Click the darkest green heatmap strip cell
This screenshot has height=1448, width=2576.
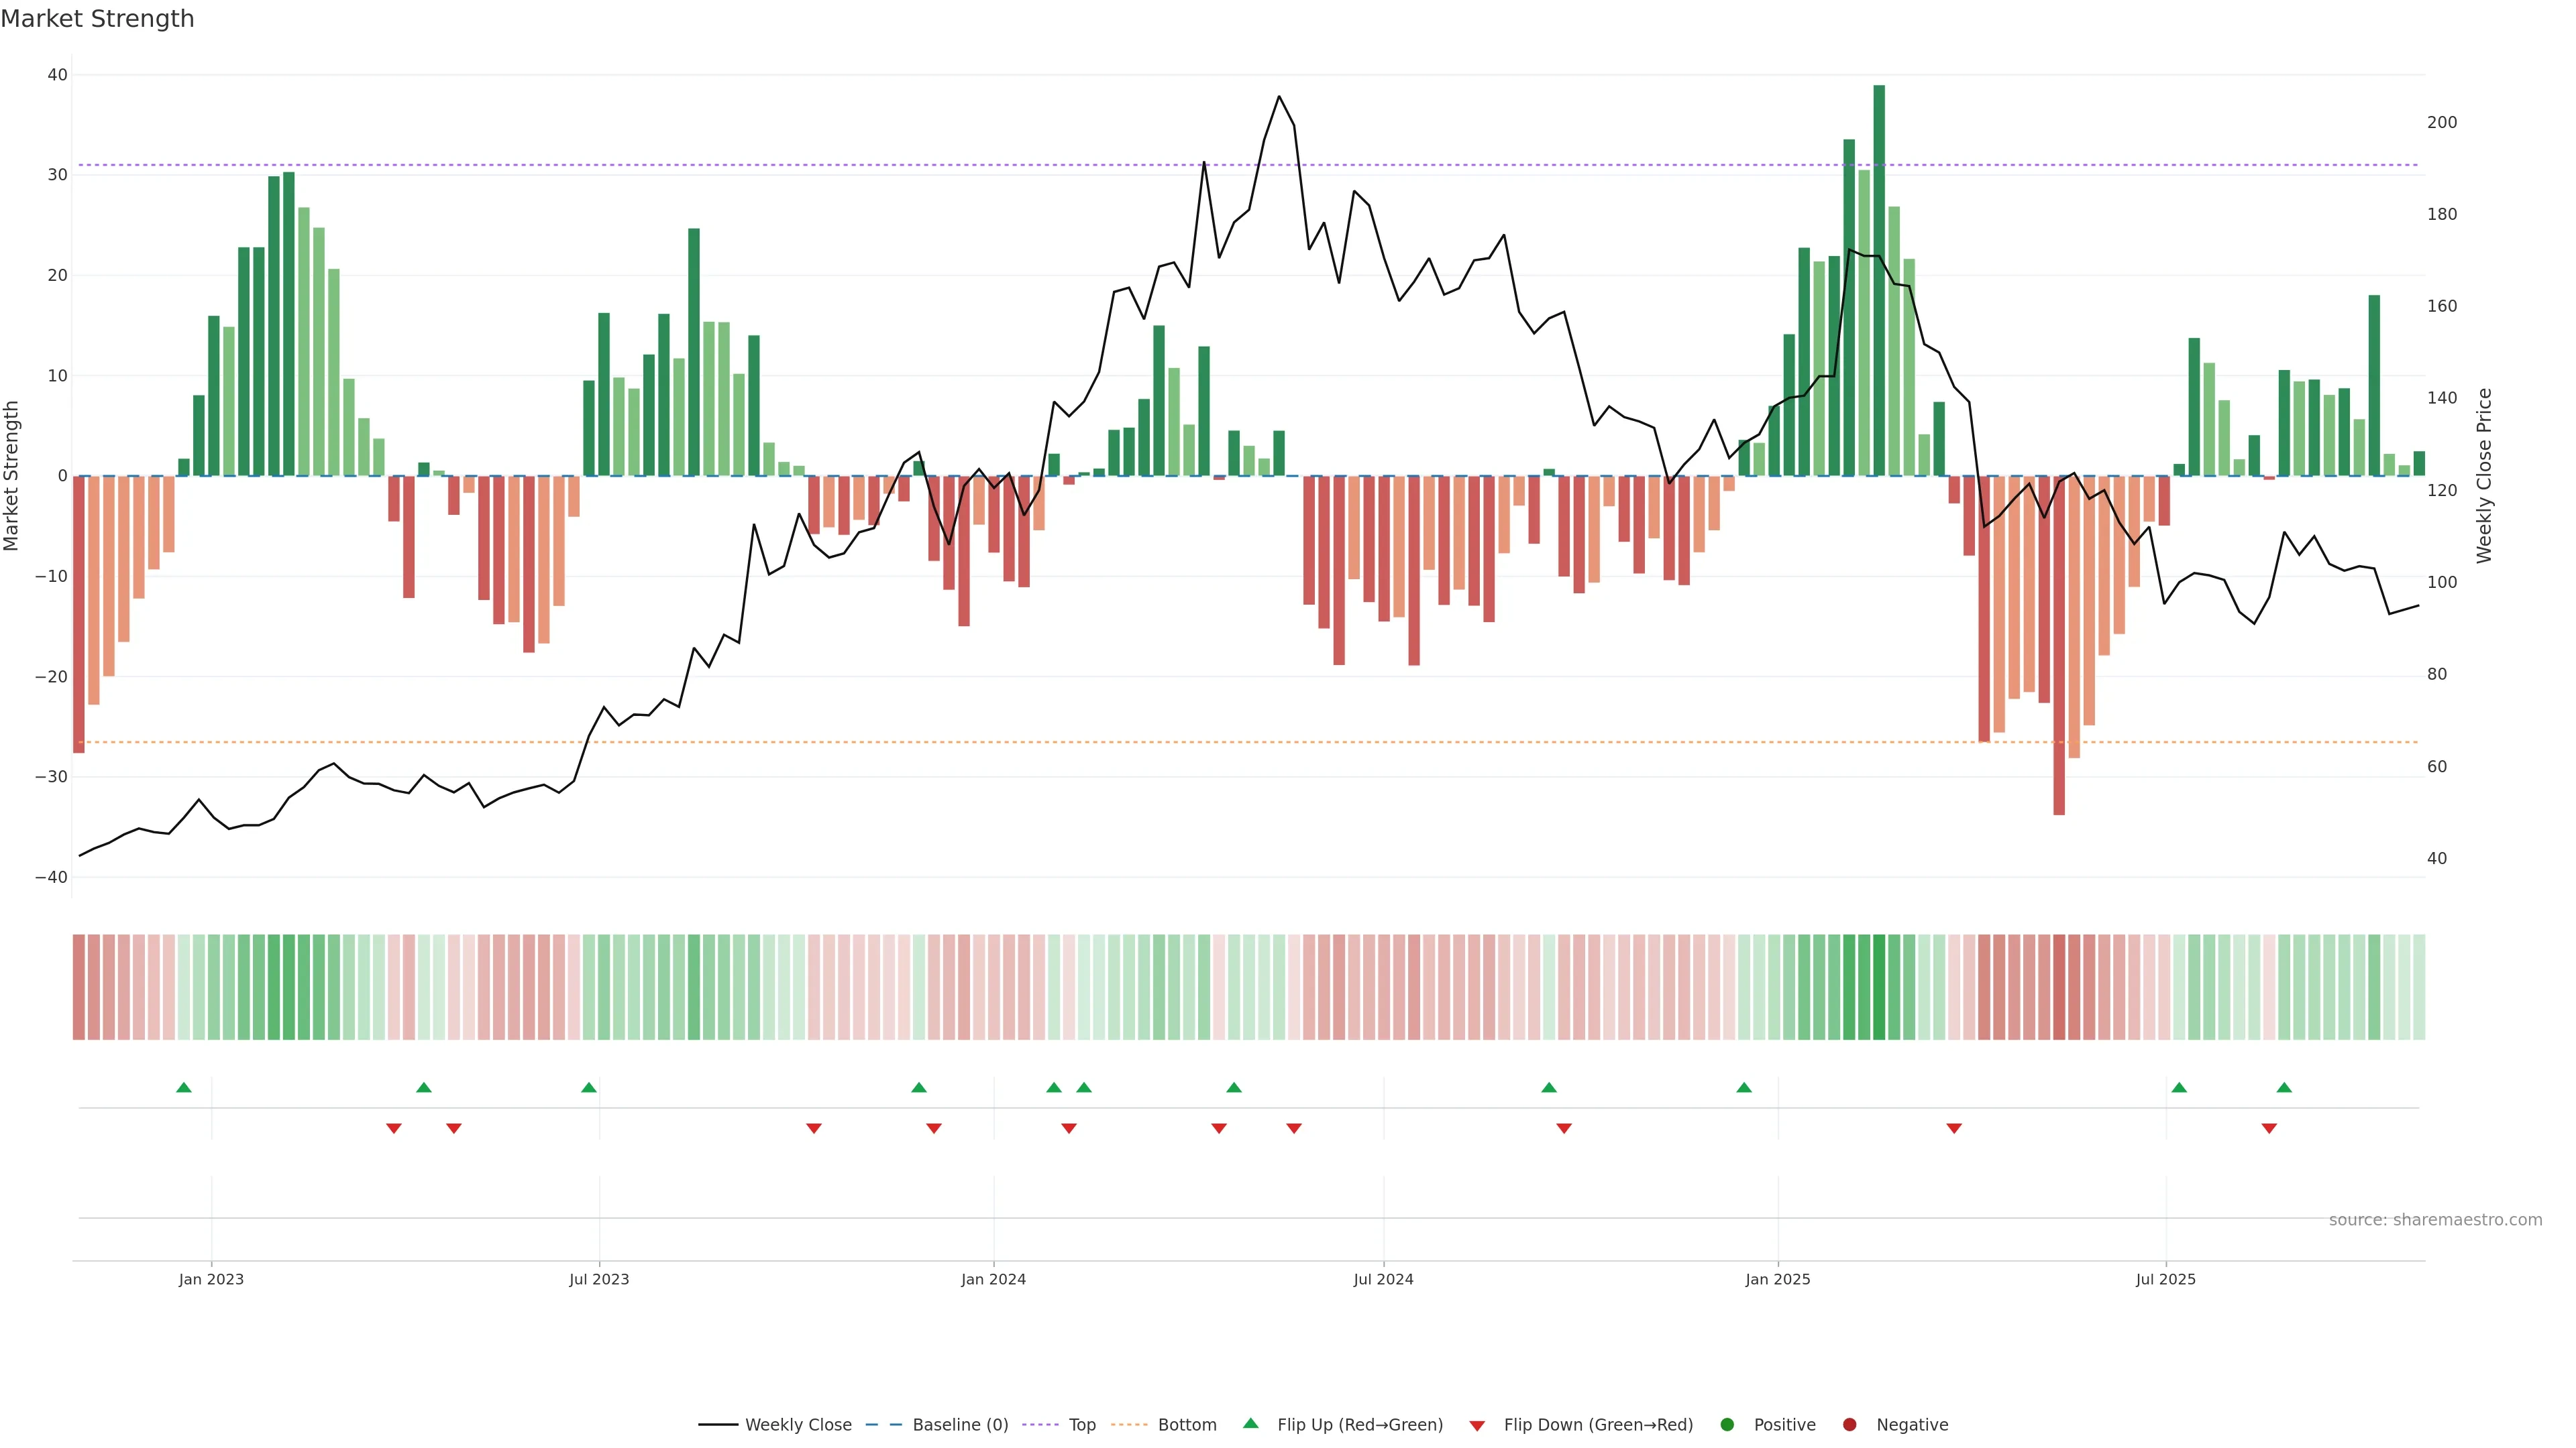pos(1879,986)
